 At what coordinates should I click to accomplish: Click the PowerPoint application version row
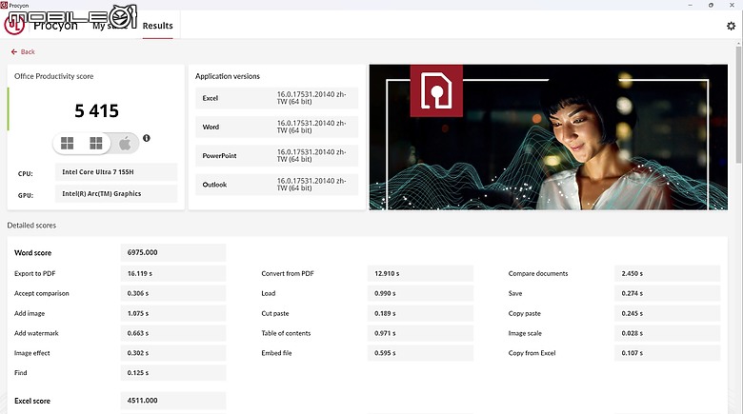277,156
